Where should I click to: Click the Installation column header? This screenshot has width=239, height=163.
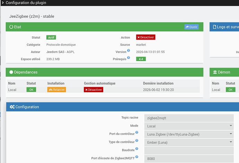56,83
